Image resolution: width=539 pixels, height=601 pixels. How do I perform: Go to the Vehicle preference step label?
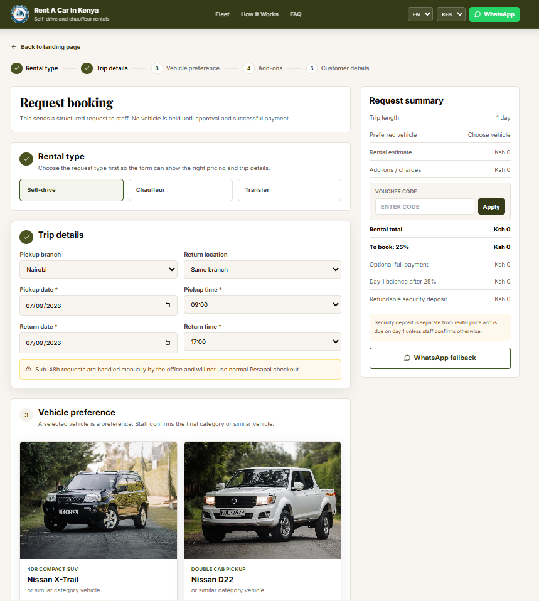pos(193,68)
